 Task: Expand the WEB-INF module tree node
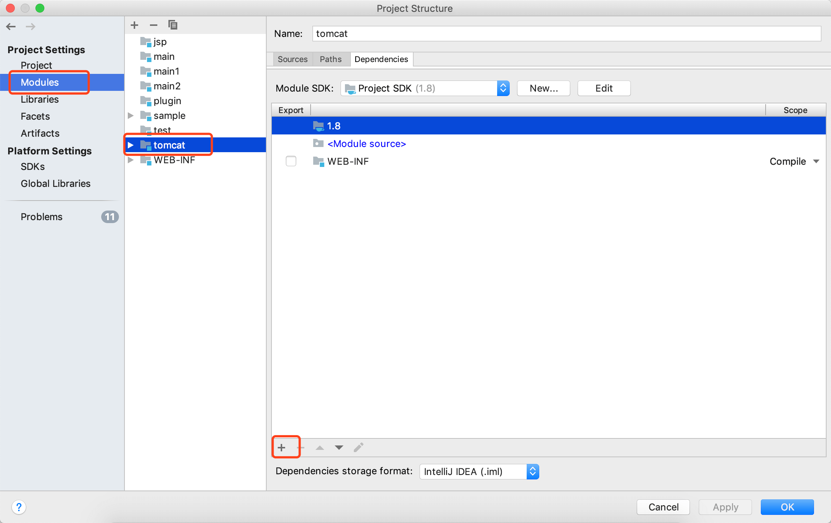131,160
